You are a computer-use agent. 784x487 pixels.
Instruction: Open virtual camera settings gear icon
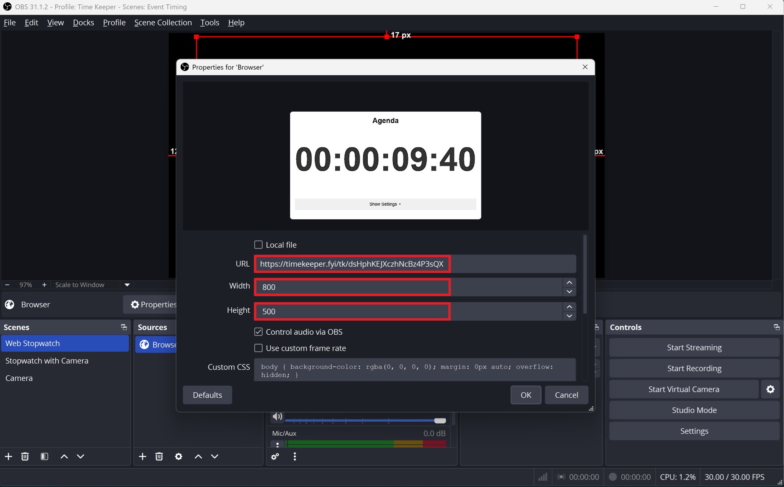point(770,389)
